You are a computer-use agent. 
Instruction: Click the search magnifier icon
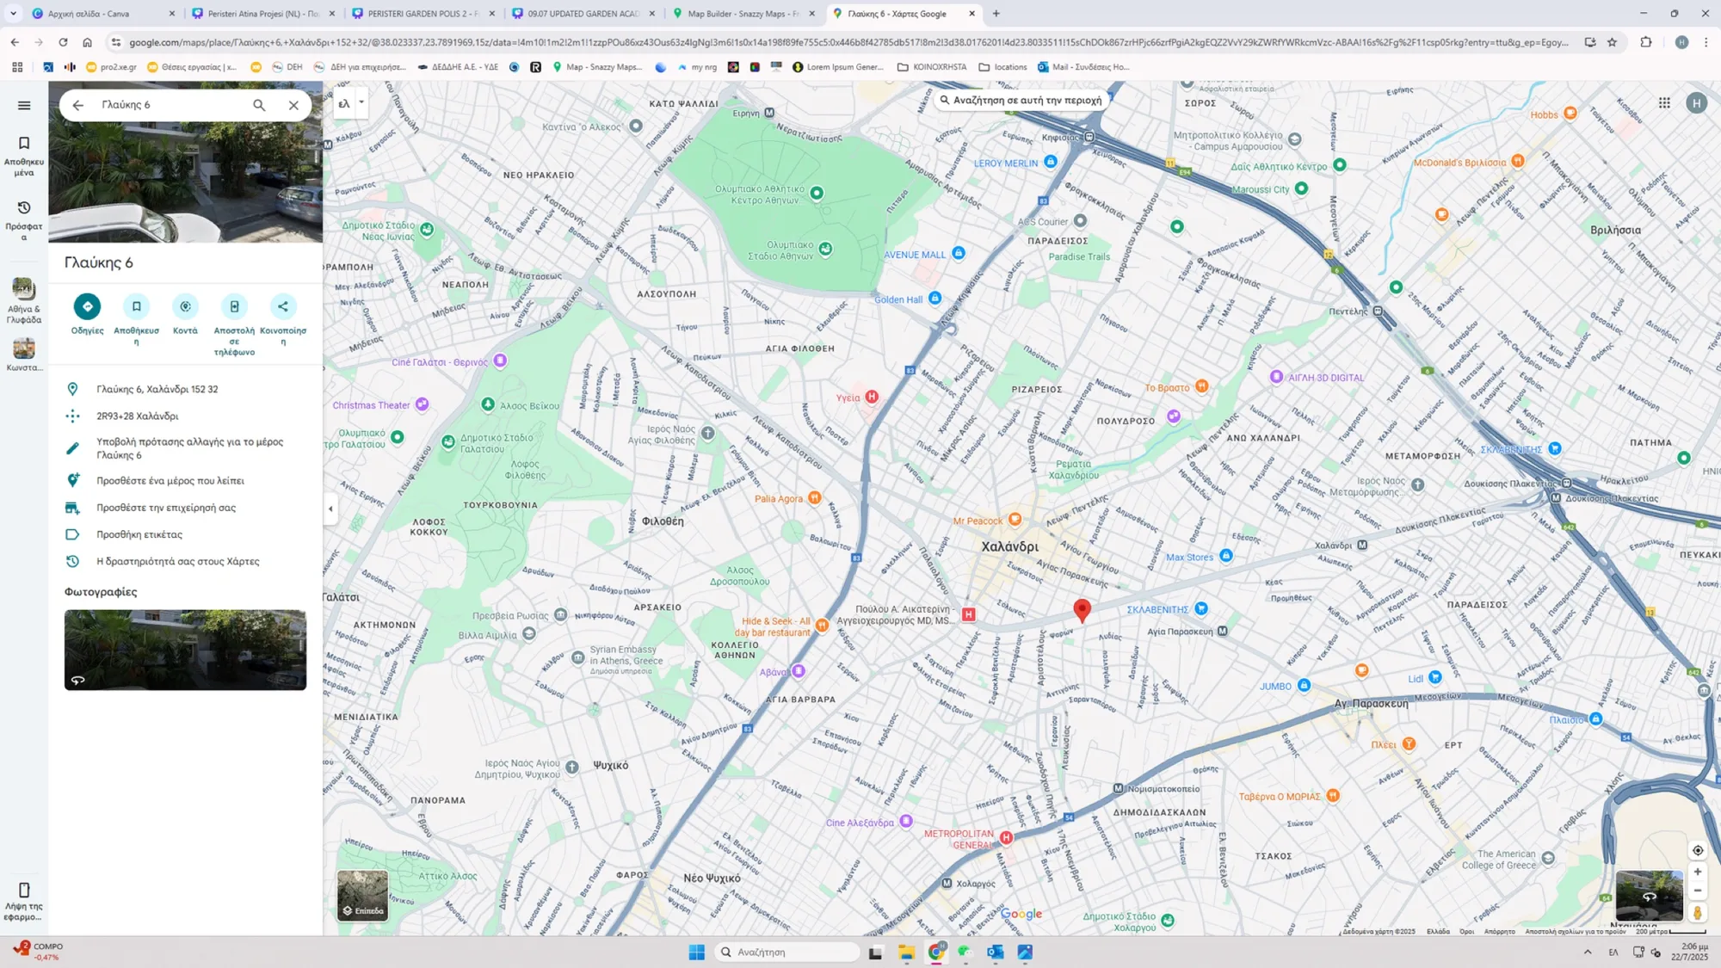point(259,105)
